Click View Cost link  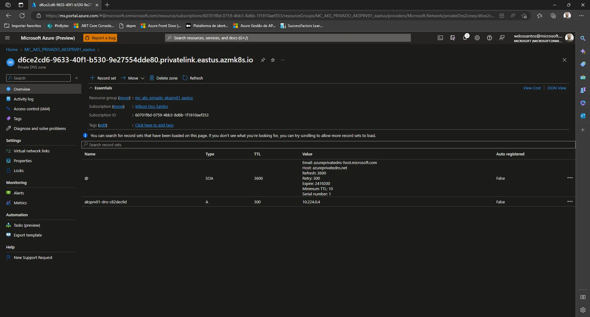pos(532,88)
